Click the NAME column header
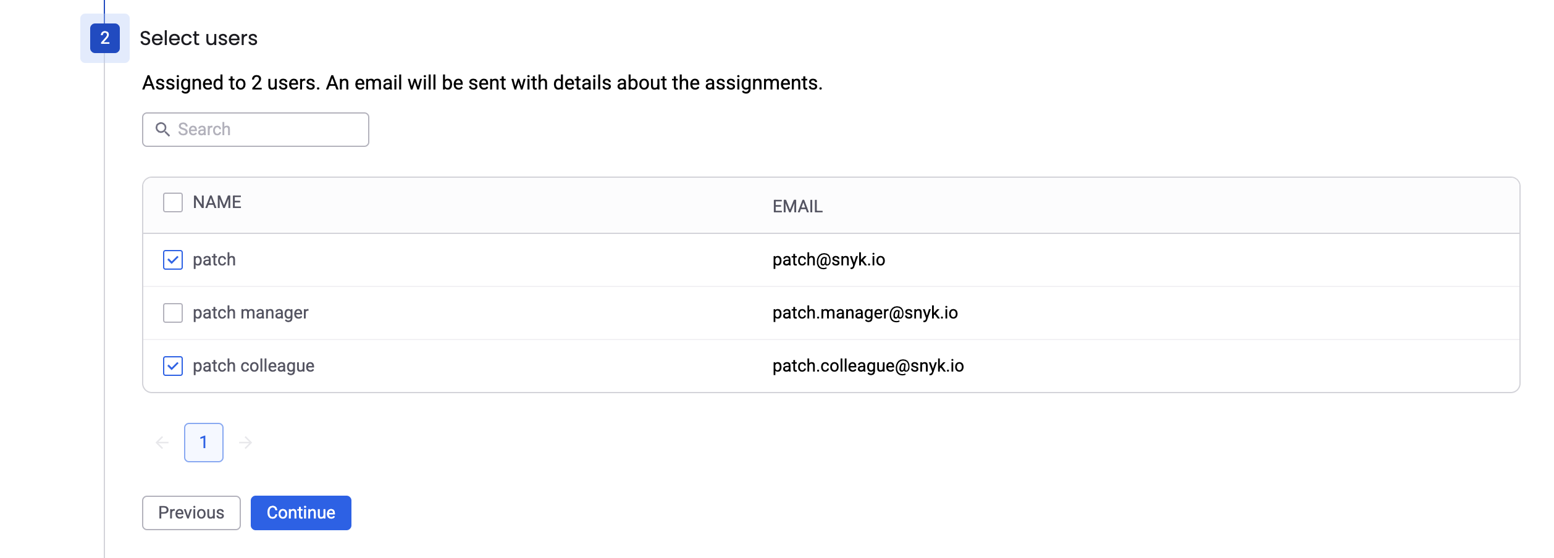The height and width of the screenshot is (558, 1554). [x=217, y=202]
